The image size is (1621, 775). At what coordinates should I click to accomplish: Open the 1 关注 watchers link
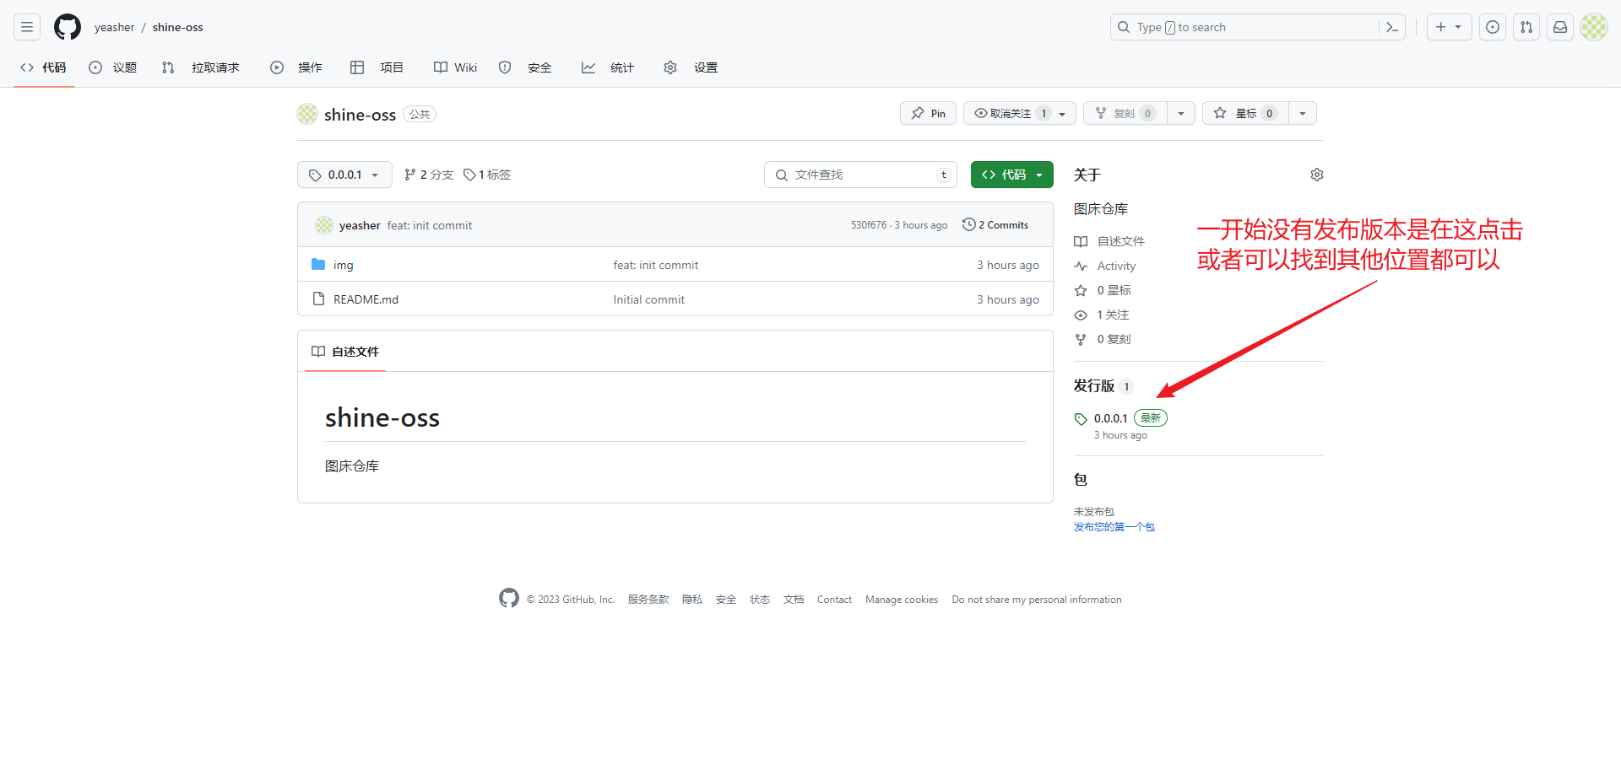pos(1102,315)
